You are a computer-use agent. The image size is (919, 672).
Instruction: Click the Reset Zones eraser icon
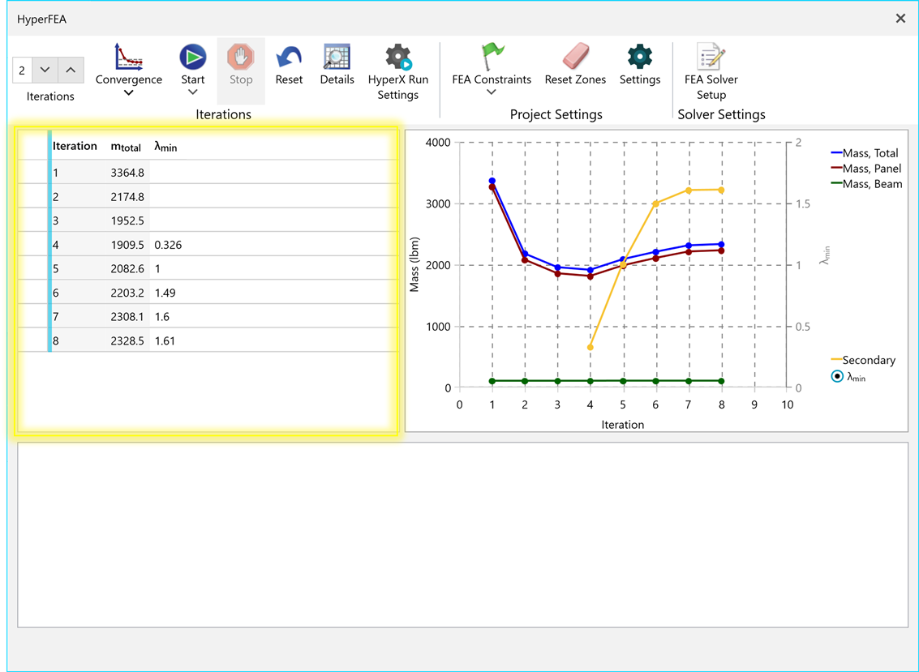[576, 58]
